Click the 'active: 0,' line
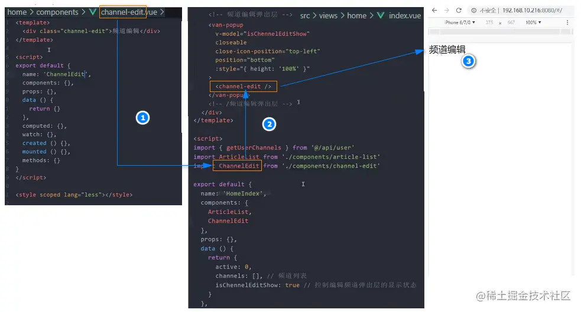581x312 pixels. tap(233, 267)
